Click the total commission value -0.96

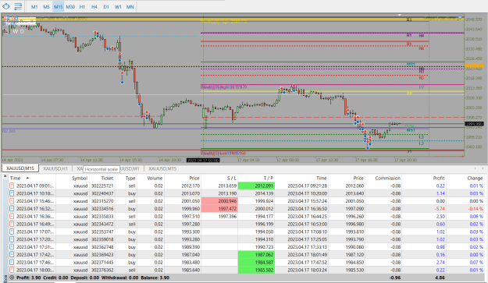pyautogui.click(x=395, y=278)
